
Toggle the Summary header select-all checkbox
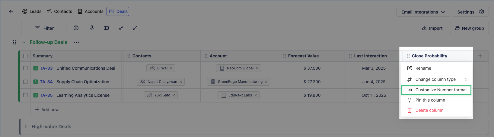[25, 56]
